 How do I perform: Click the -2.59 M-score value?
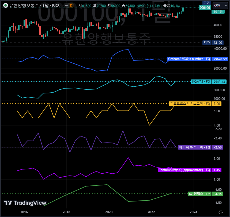(217, 147)
